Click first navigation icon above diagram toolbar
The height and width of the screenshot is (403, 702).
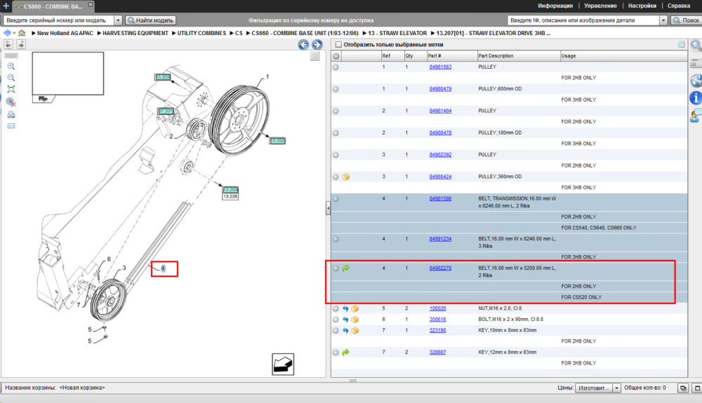coord(8,44)
